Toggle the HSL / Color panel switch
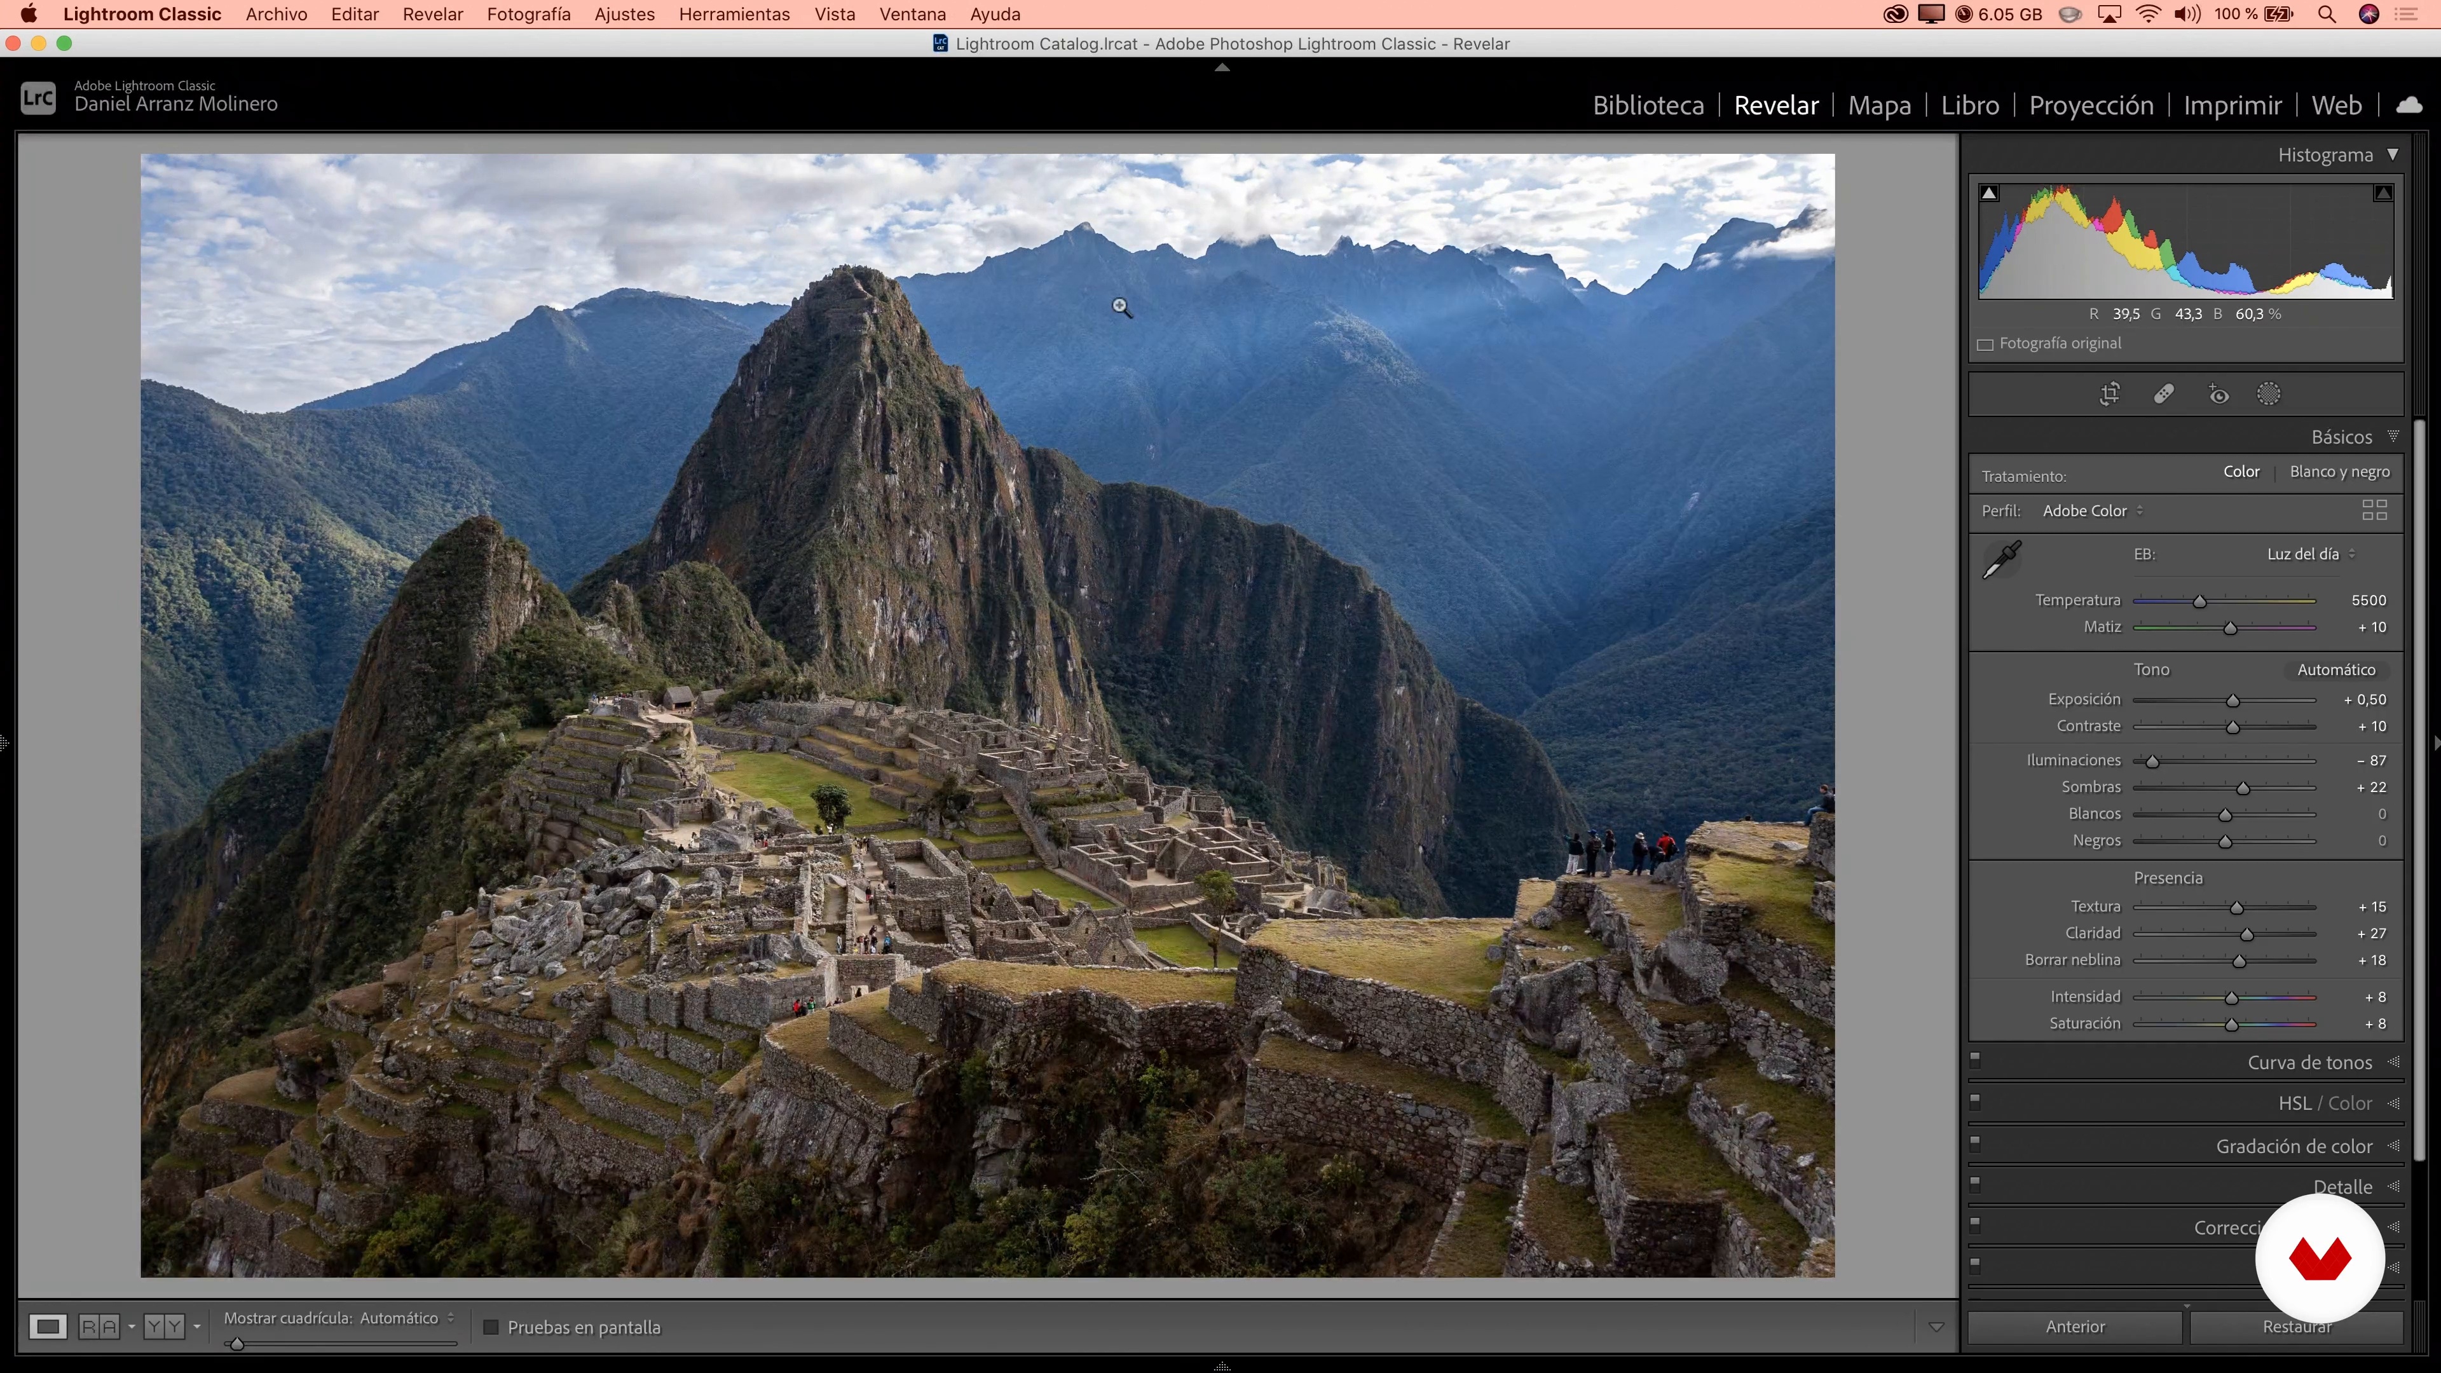Screen dimensions: 2441x1373 1975,1101
